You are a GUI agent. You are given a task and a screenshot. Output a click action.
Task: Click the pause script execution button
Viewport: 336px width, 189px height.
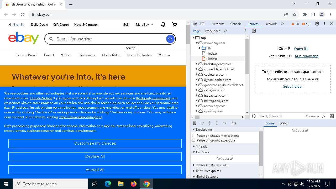click(195, 123)
